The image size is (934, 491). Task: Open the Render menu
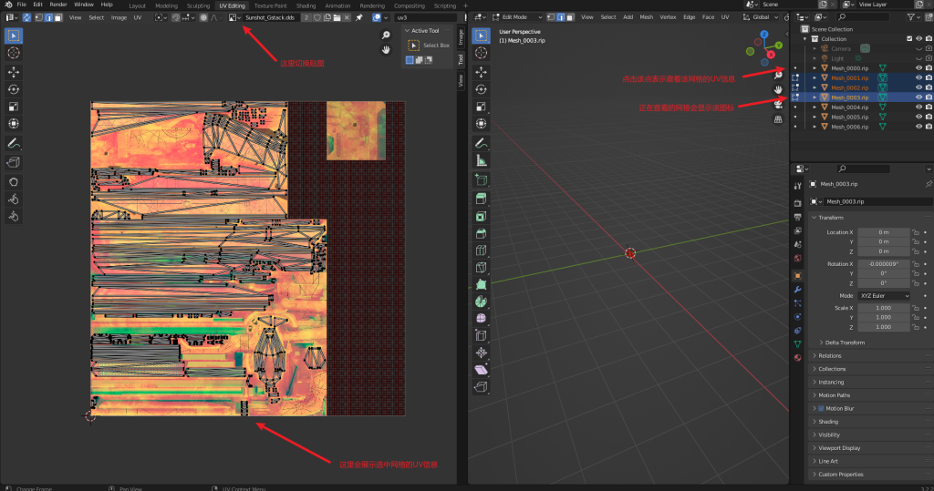57,5
